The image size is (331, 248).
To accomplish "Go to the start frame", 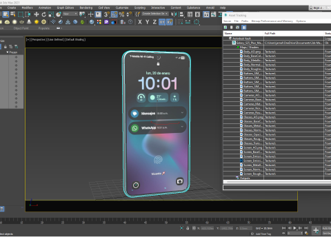I will click(284, 228).
